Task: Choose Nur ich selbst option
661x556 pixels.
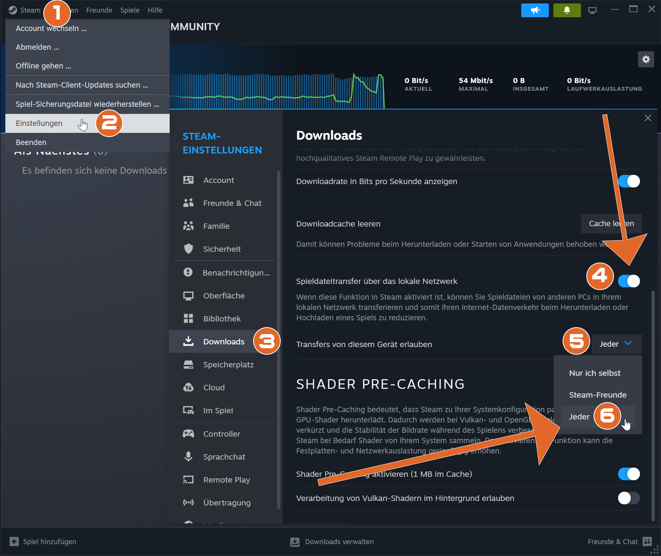Action: coord(595,373)
